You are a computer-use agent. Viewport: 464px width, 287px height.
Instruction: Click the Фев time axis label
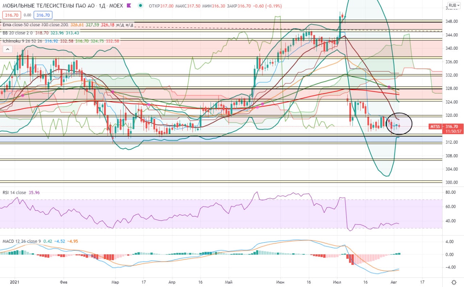(x=63, y=282)
